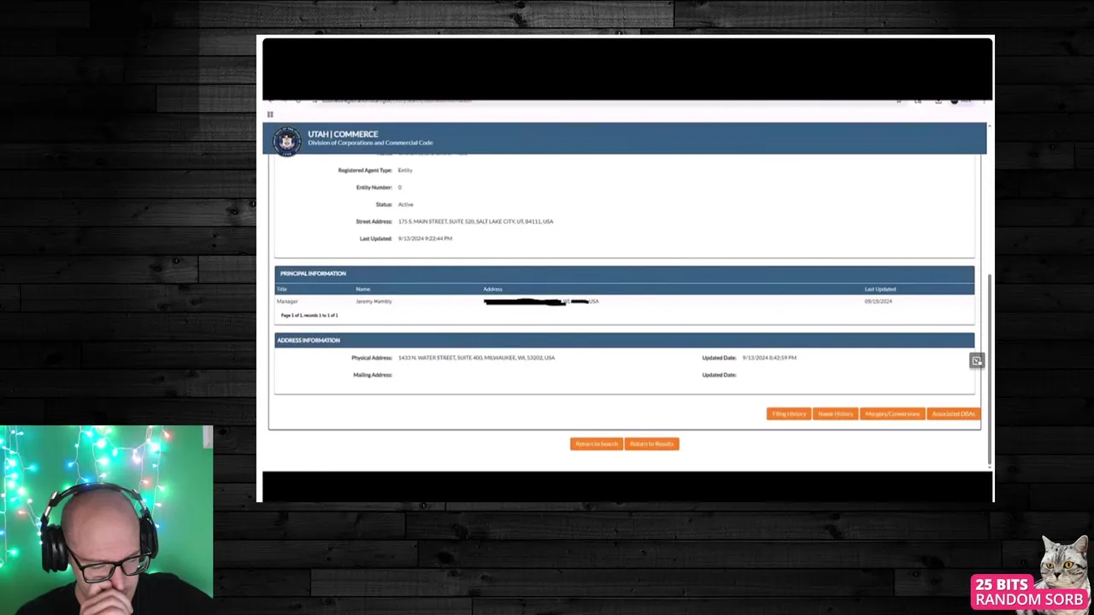1094x615 pixels.
Task: Select the 175 S. Main Street address text
Action: [475, 222]
